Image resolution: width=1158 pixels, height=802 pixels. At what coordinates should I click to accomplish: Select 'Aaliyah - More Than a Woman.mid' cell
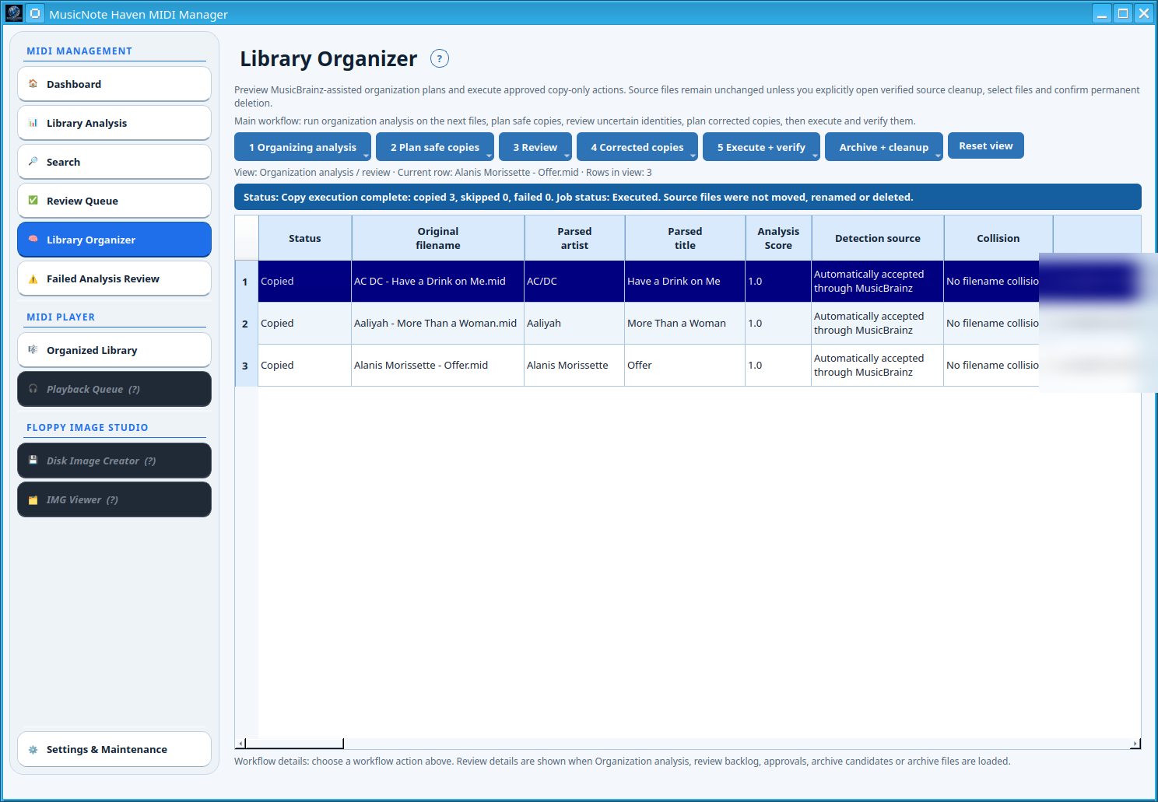[438, 323]
